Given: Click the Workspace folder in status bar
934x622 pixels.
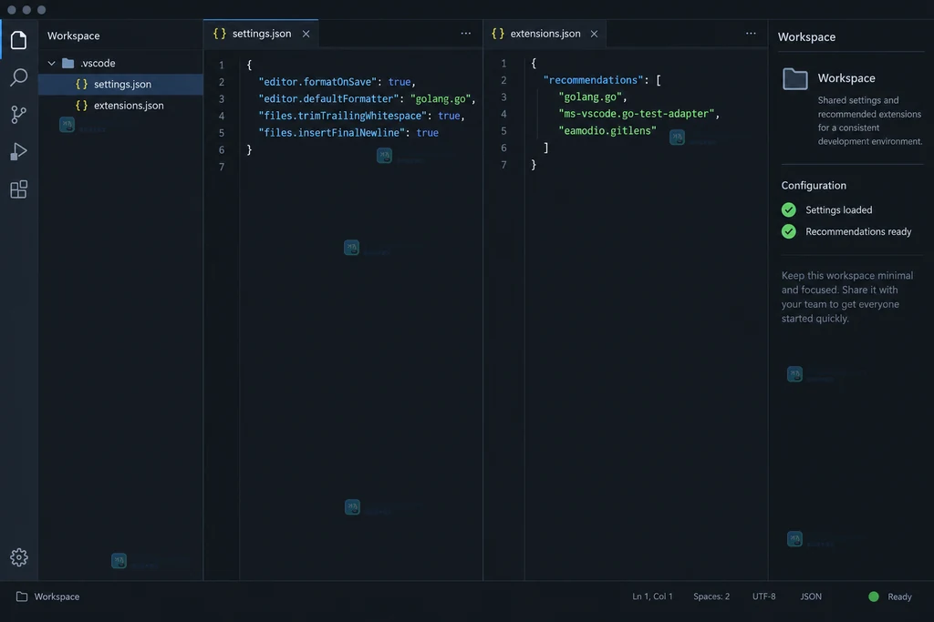Looking at the screenshot, I should point(47,597).
